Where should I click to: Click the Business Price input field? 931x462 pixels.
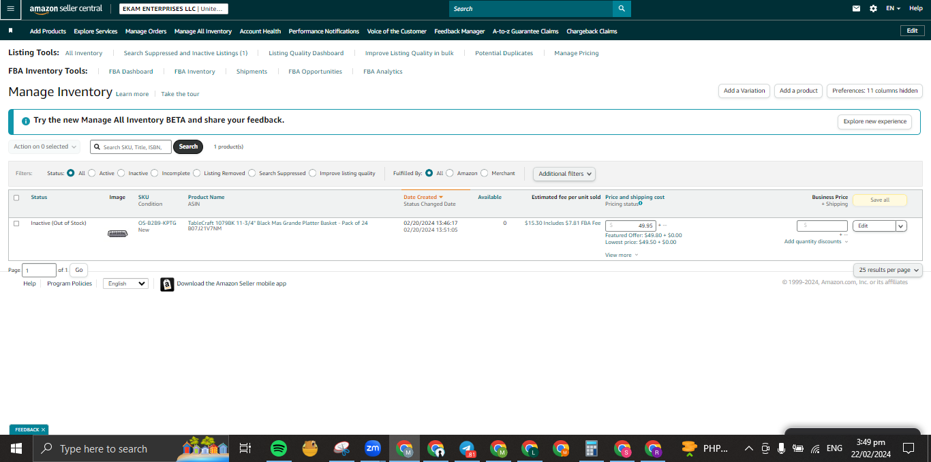tap(822, 226)
